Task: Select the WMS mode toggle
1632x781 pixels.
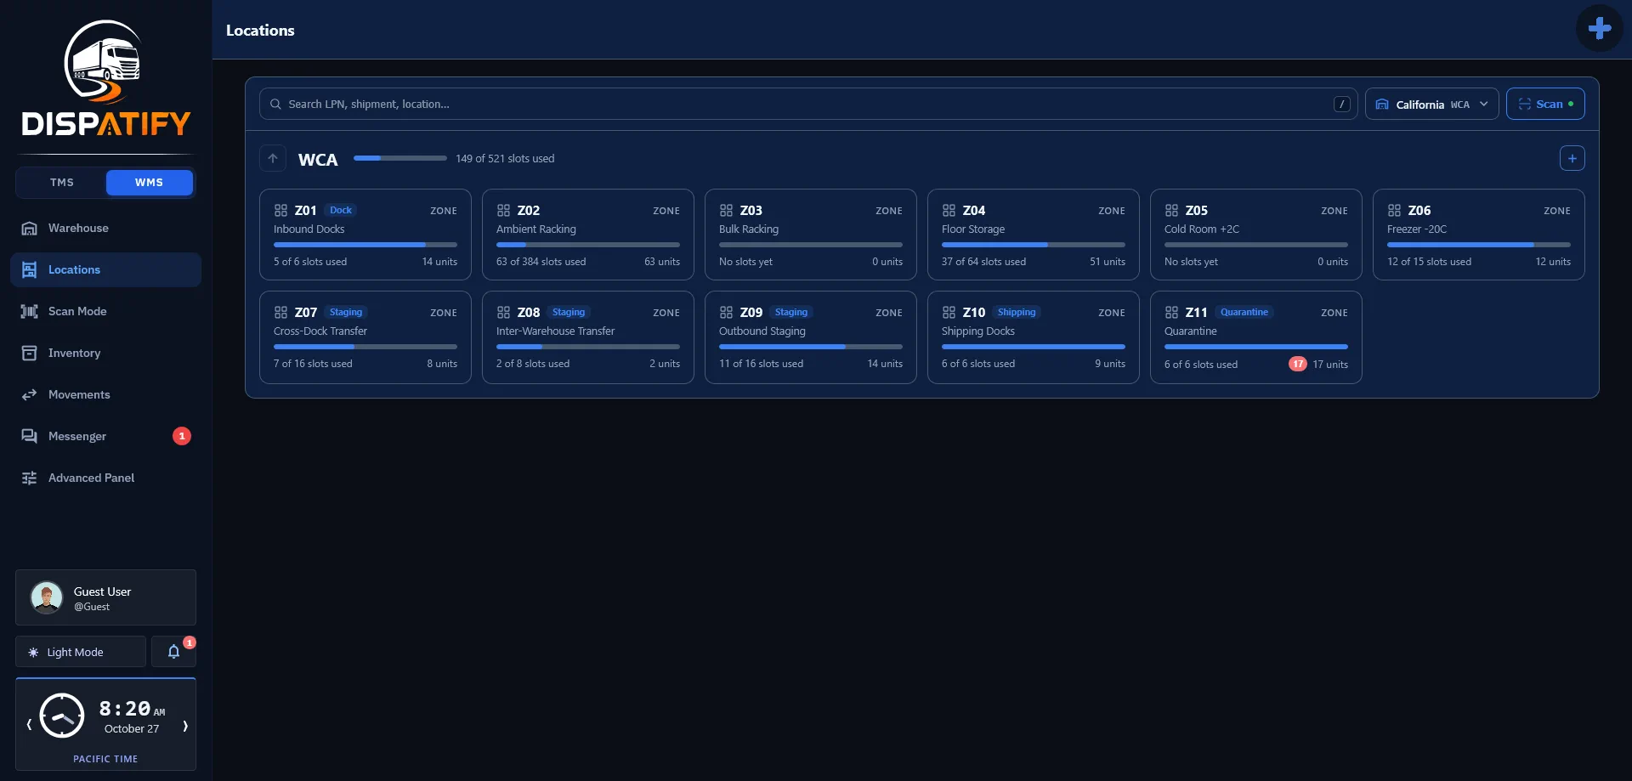Action: (149, 182)
